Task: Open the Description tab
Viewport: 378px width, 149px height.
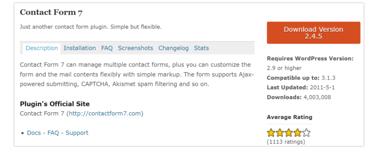Action: [x=42, y=48]
